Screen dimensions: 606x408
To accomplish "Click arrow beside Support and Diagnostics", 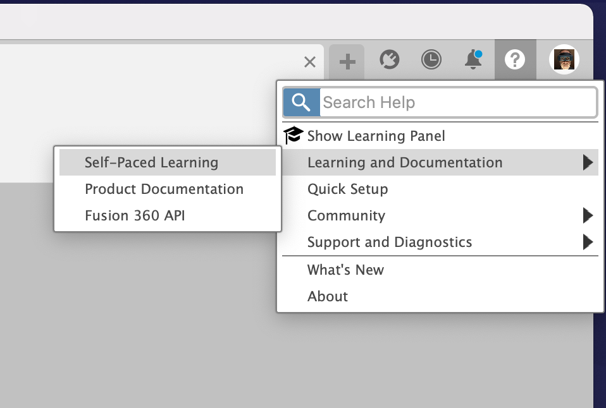I will pos(588,242).
